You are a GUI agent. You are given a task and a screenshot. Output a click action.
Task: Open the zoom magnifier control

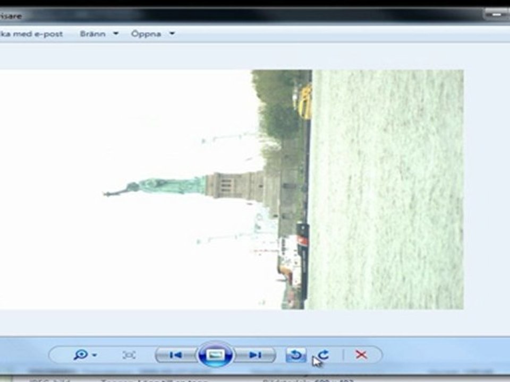click(x=81, y=354)
